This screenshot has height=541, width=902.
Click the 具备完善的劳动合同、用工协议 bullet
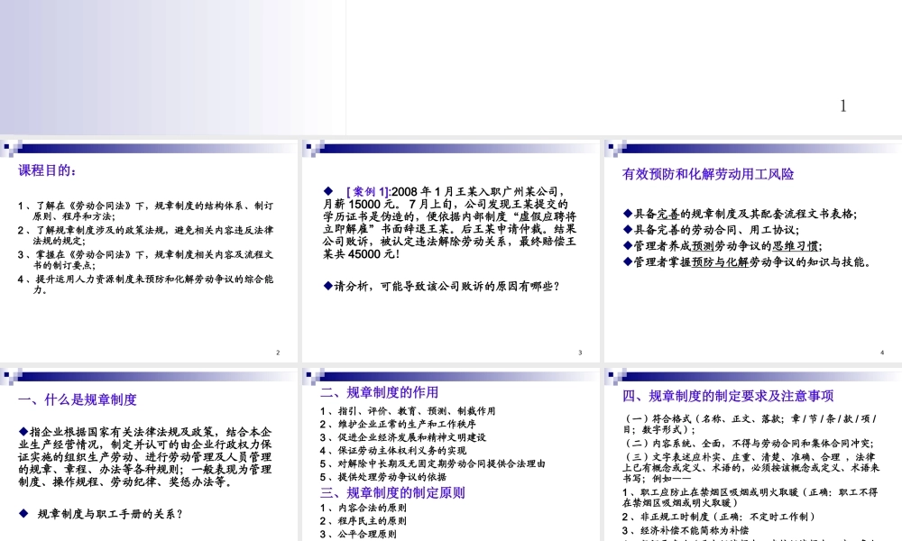click(711, 230)
